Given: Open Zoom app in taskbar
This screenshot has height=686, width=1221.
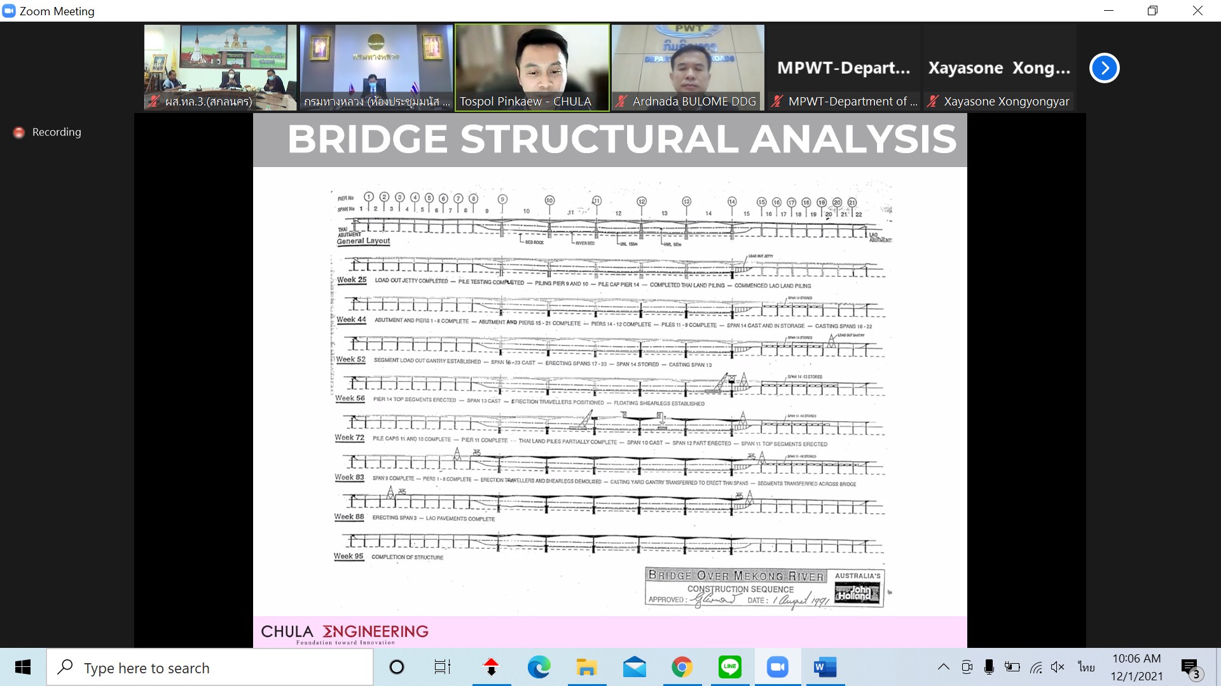Looking at the screenshot, I should point(777,667).
